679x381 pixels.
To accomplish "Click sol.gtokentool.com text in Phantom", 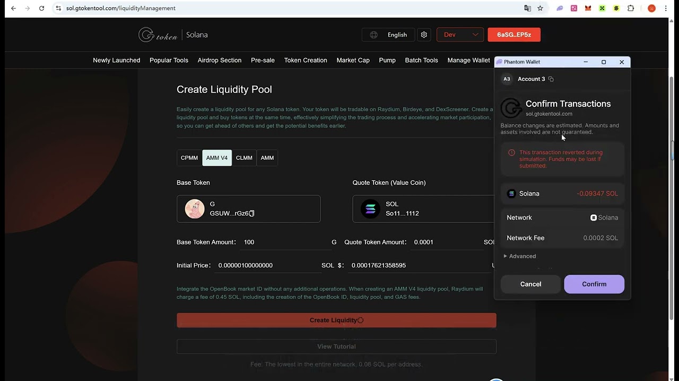I will [549, 114].
